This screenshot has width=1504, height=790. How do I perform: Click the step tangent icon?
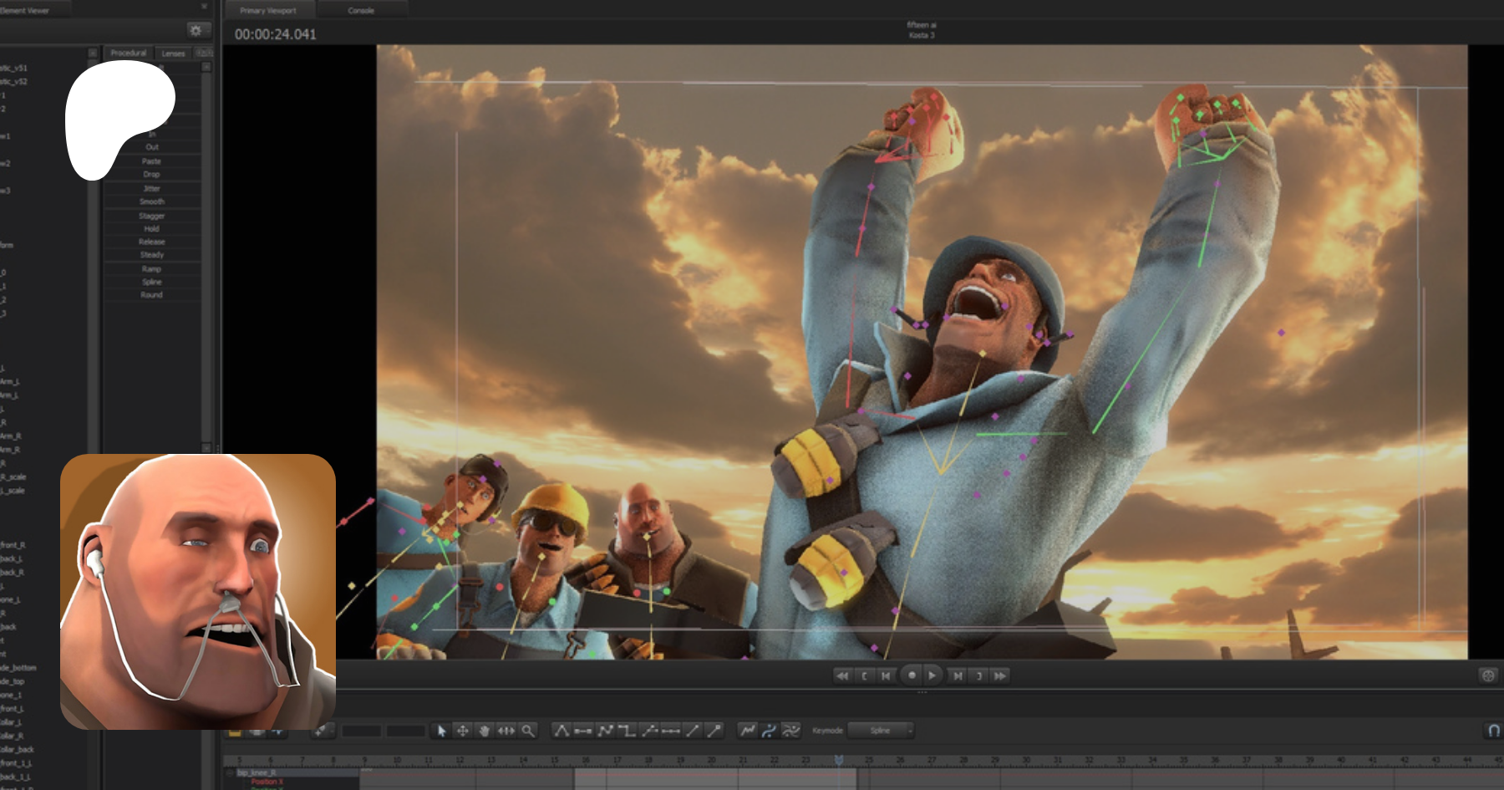pos(627,731)
